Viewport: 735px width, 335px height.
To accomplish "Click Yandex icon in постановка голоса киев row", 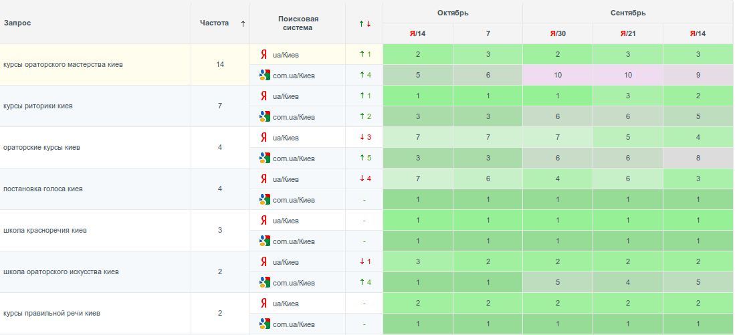I will pyautogui.click(x=264, y=179).
